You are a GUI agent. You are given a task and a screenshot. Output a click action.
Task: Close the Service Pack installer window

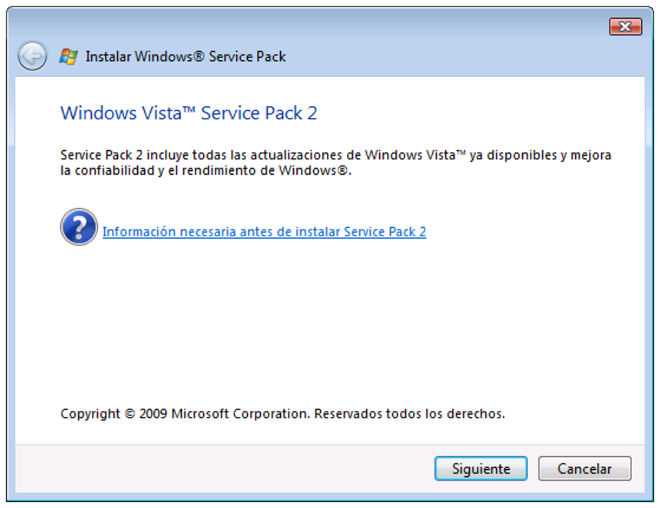tap(625, 27)
